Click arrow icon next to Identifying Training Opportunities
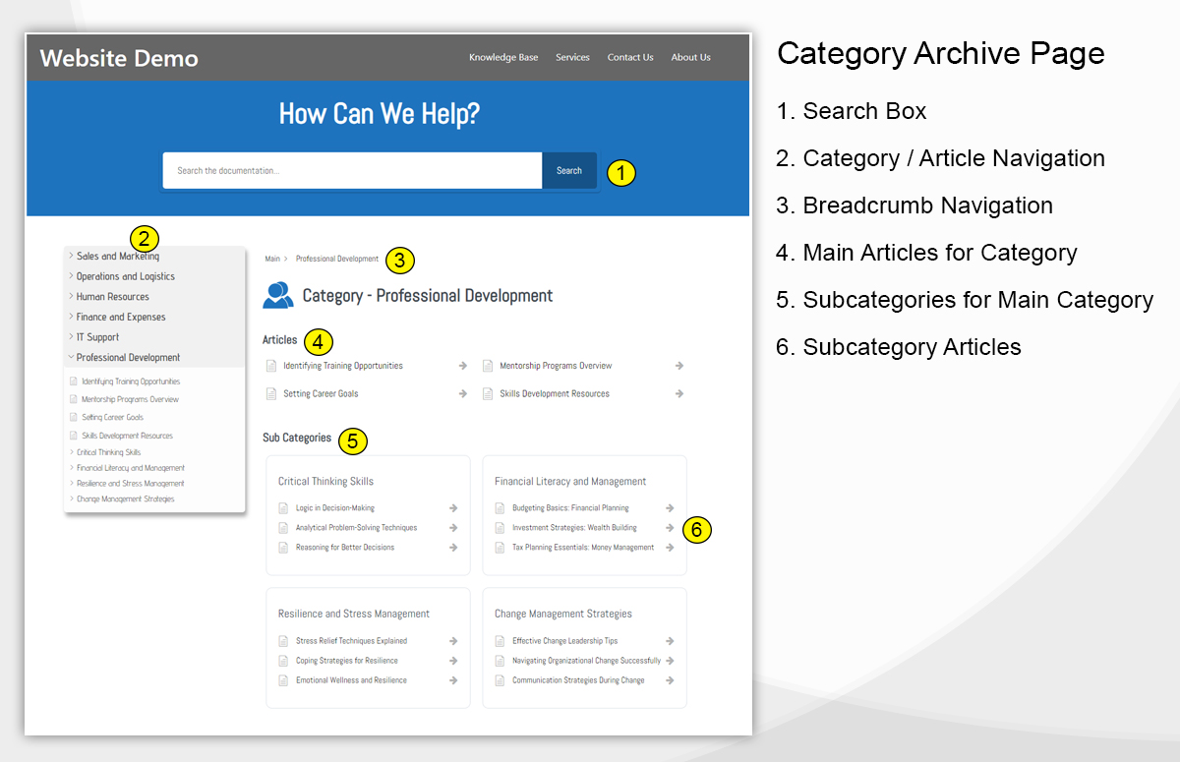Image resolution: width=1180 pixels, height=762 pixels. point(463,366)
